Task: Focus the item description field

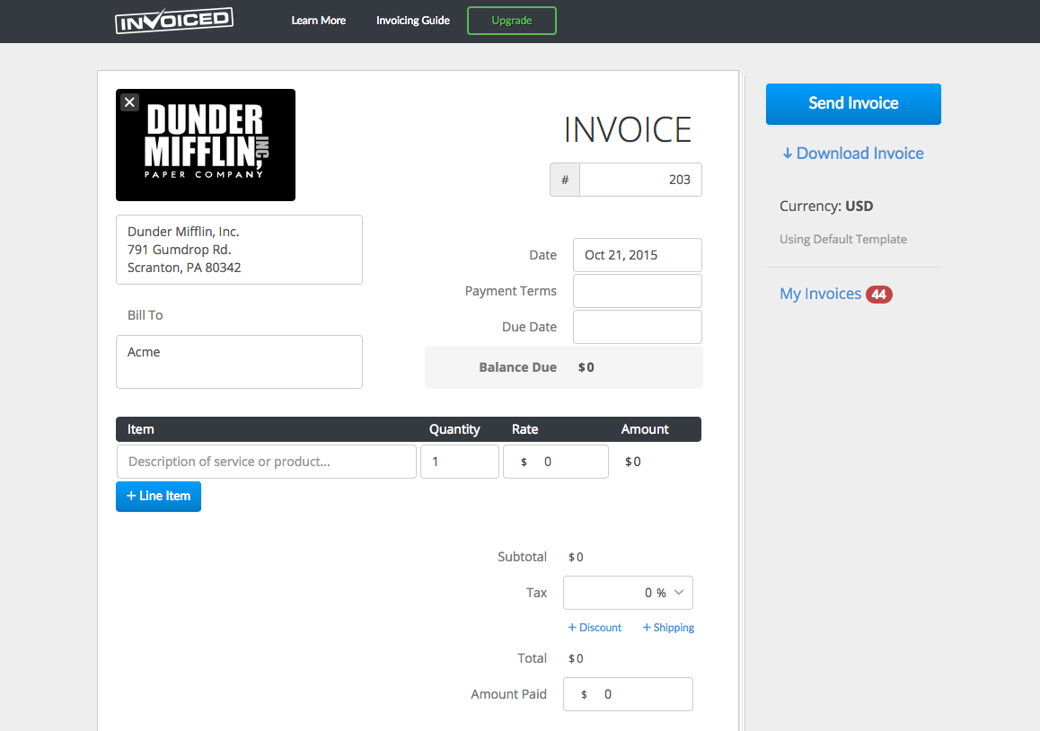Action: [266, 462]
